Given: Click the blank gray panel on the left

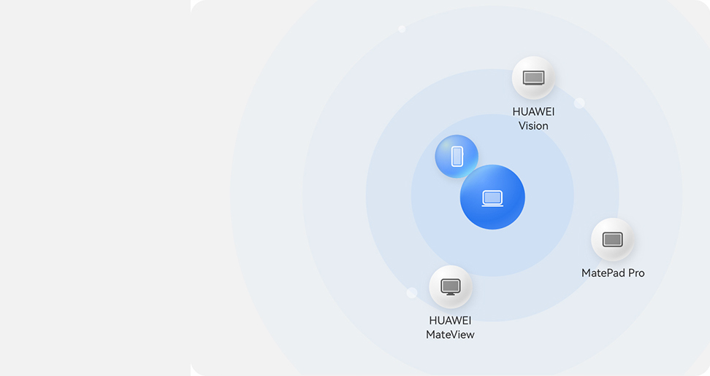Looking at the screenshot, I should [x=95, y=188].
